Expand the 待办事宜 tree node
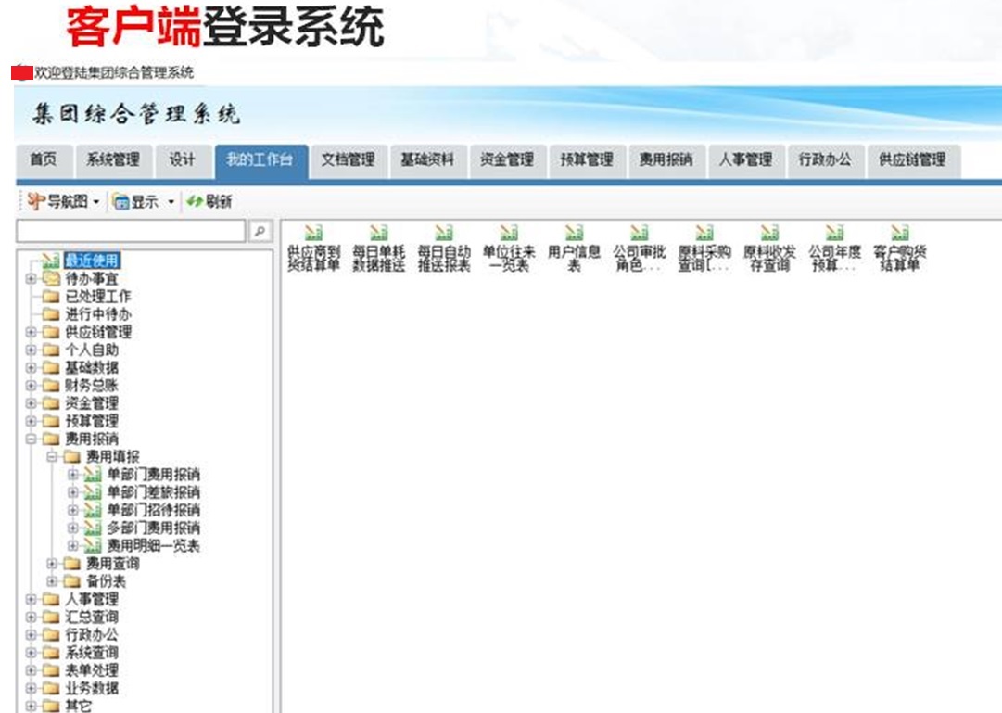This screenshot has height=713, width=1002. pos(31,279)
